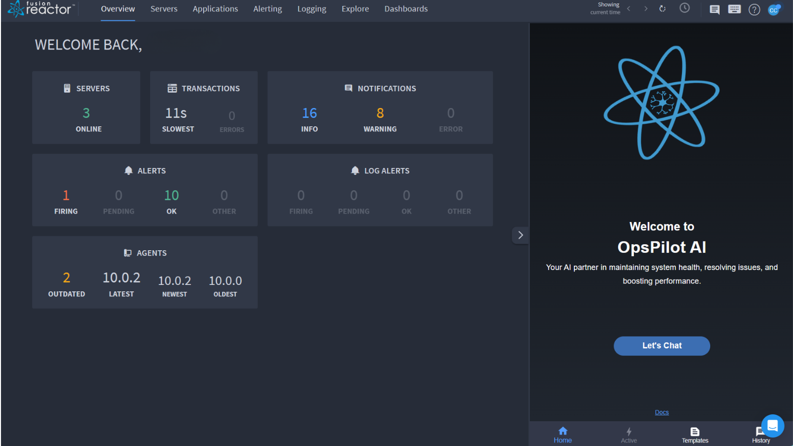Open the feedback message icon
The image size is (793, 446).
click(714, 9)
